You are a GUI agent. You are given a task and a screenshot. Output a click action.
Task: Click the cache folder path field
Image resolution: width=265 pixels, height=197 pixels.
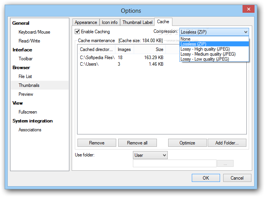pos(174,163)
